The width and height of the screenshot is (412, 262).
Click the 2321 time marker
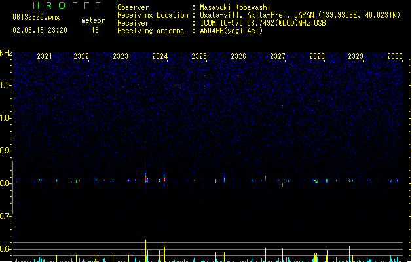tap(45, 56)
